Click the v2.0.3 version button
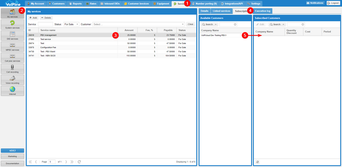This screenshot has width=342, height=167. (12, 151)
